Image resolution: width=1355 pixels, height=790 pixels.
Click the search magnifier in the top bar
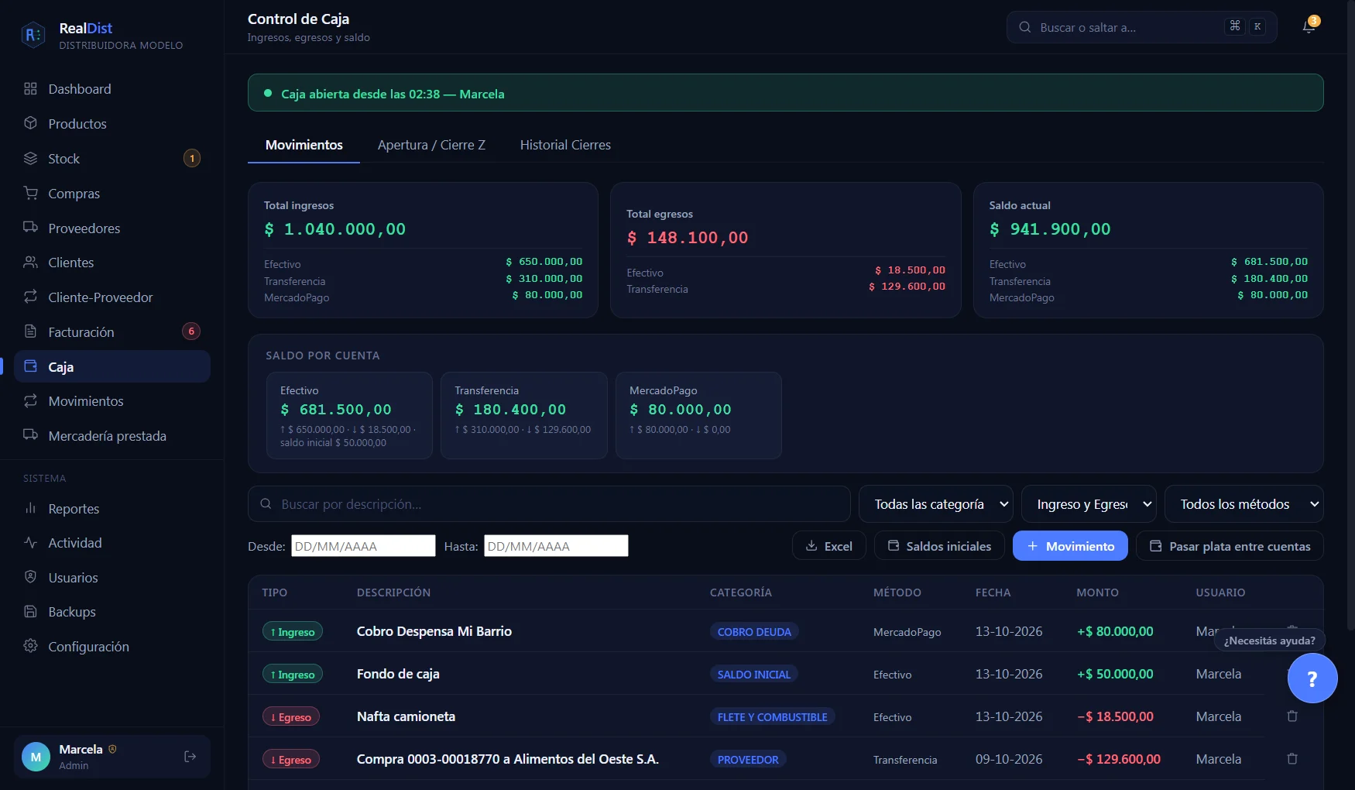pos(1024,27)
